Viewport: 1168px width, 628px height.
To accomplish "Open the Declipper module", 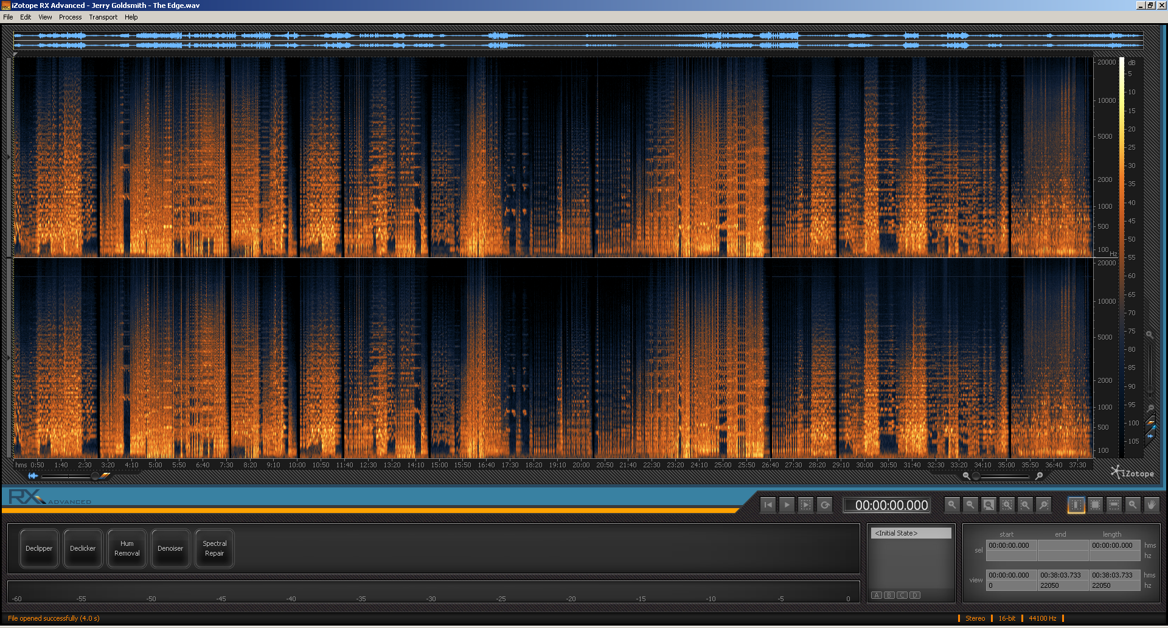I will (39, 548).
